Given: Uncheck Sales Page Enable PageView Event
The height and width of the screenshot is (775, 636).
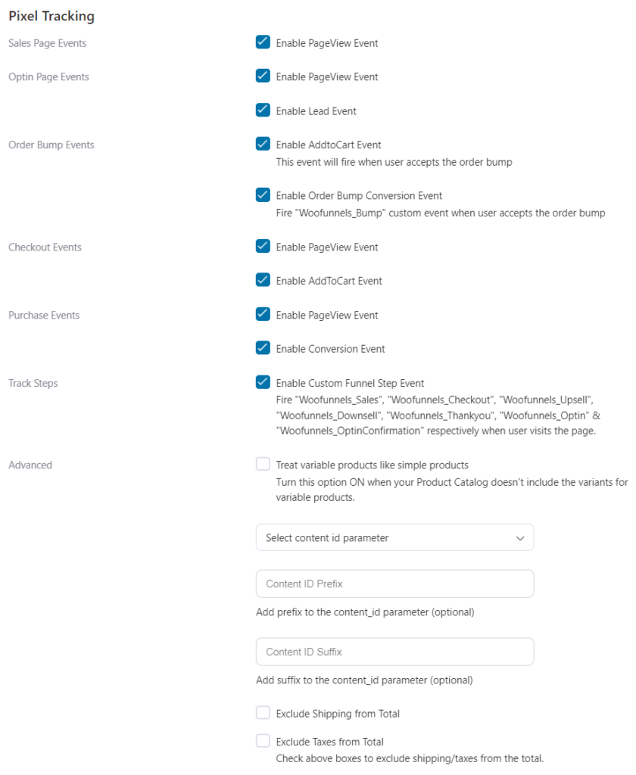Looking at the screenshot, I should point(263,42).
